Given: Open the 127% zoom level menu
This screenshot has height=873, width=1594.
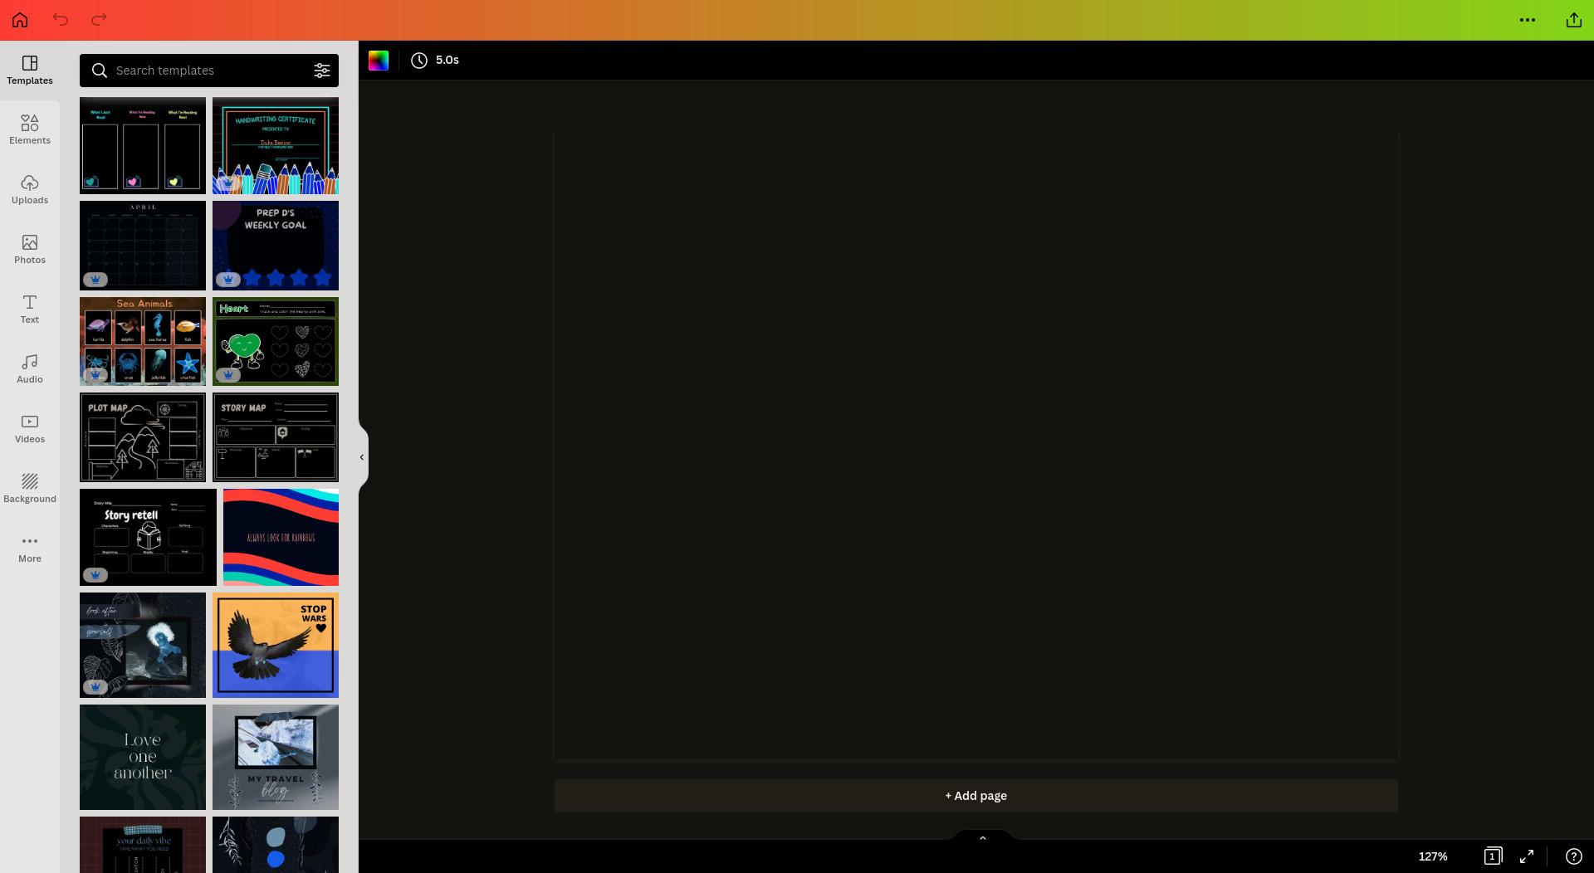Looking at the screenshot, I should pos(1433,856).
